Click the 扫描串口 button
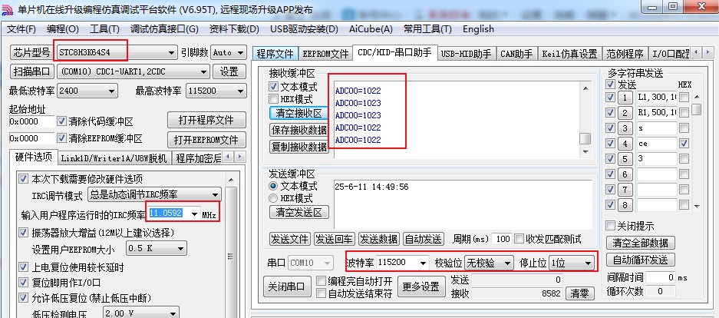719x318 pixels. [31, 72]
